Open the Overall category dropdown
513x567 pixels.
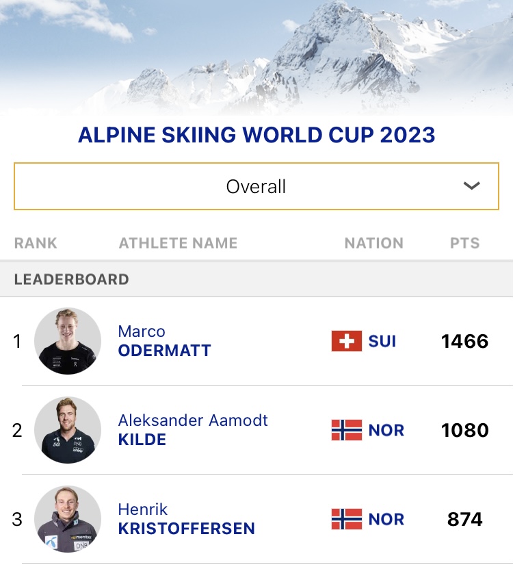[256, 186]
